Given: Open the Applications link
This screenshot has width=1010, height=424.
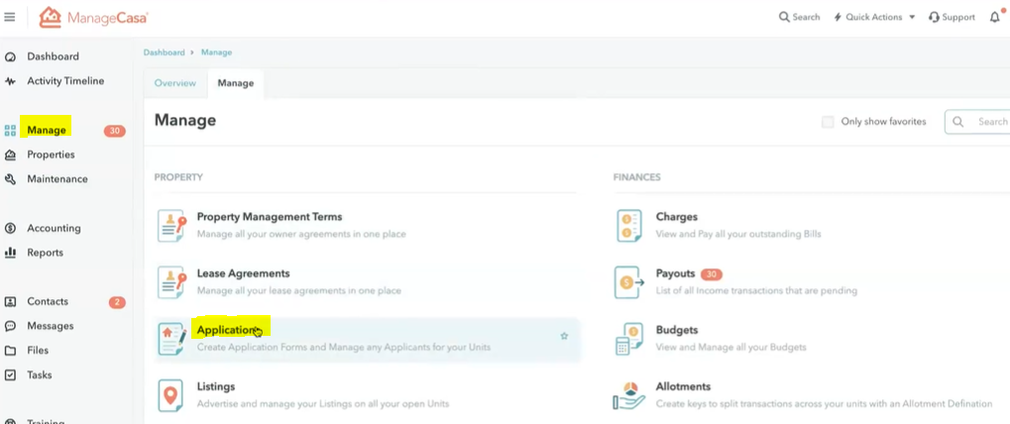Looking at the screenshot, I should click(229, 330).
